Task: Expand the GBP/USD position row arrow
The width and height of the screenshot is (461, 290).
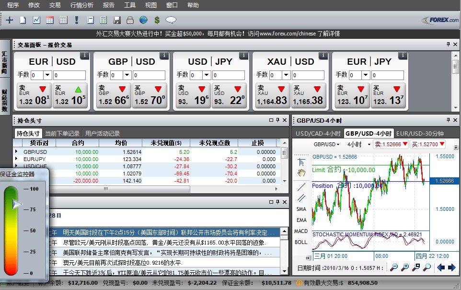Action: coord(16,151)
